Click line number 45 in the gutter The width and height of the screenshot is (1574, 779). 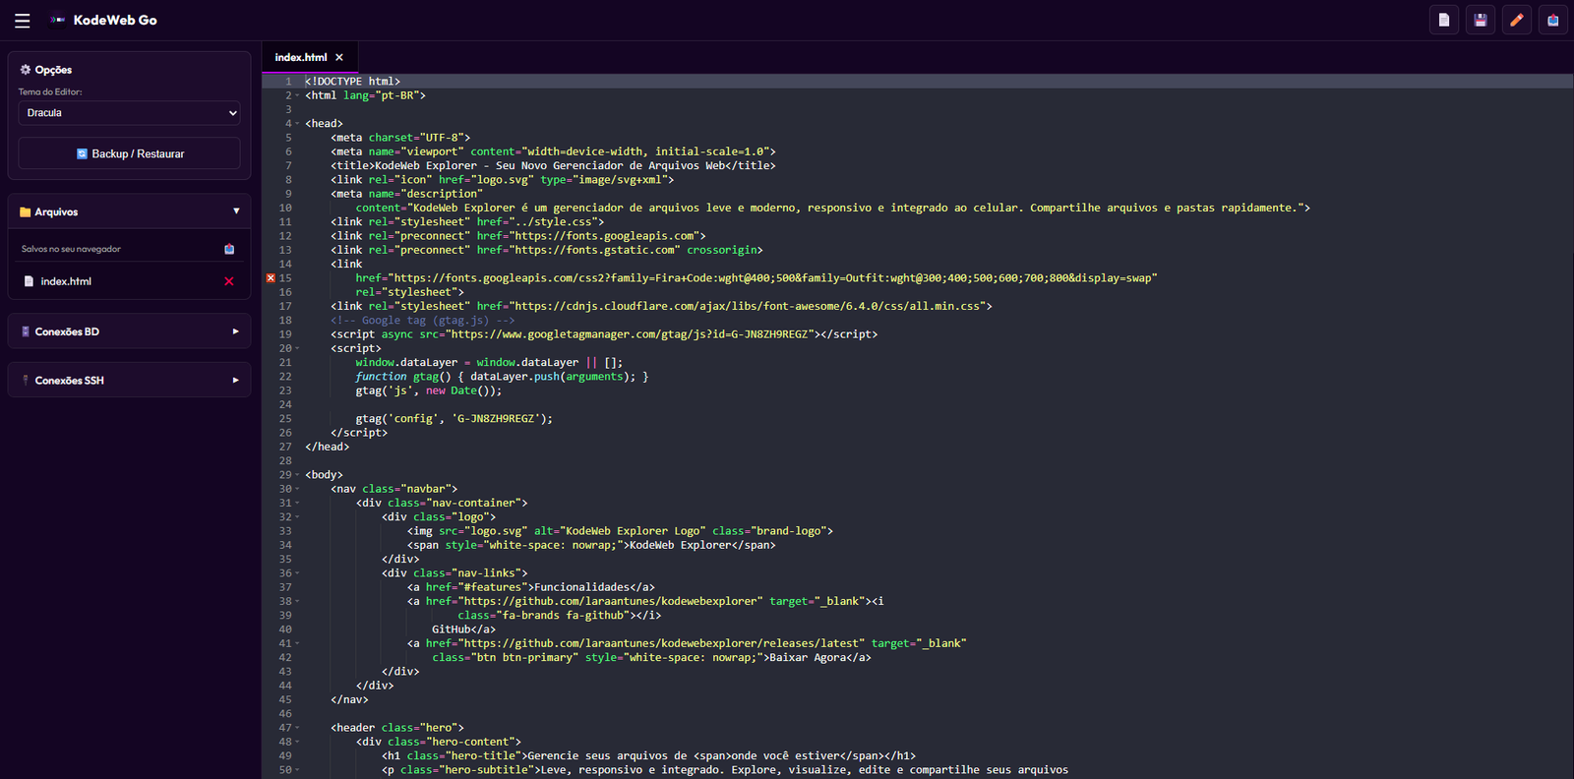(285, 700)
